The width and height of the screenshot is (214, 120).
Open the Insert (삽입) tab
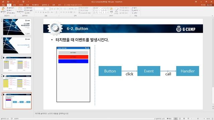click(x=14, y=5)
